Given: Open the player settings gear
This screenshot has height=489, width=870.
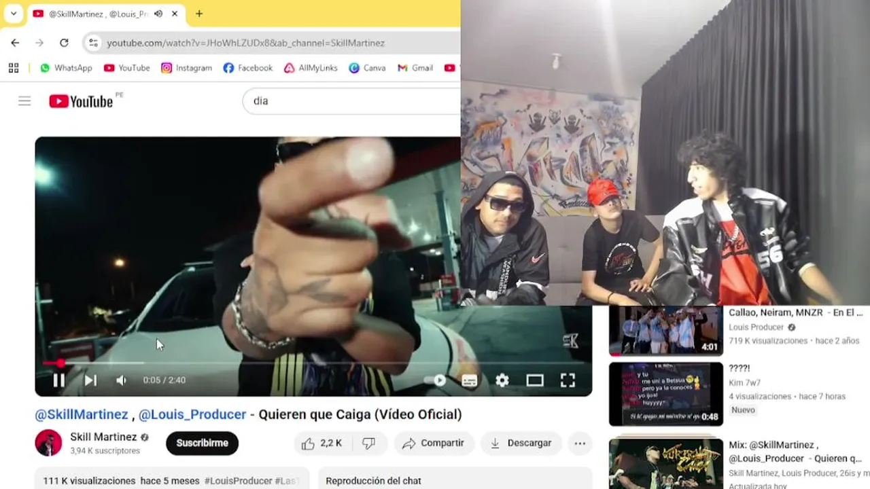Looking at the screenshot, I should coord(502,380).
